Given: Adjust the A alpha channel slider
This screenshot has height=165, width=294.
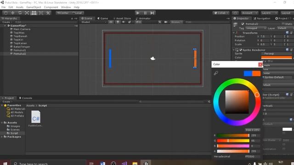Looking at the screenshot, I should [233, 151].
